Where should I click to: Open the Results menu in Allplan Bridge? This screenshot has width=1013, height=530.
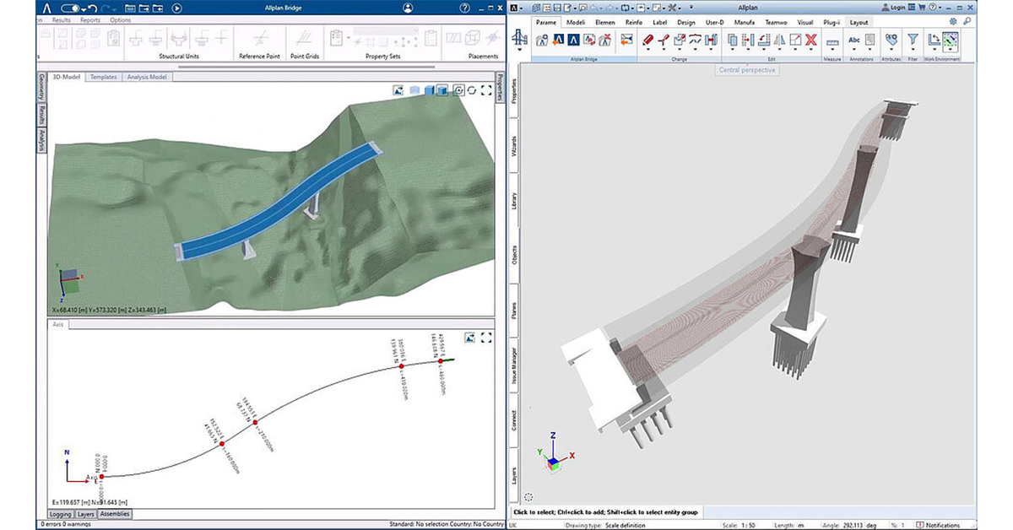[62, 19]
